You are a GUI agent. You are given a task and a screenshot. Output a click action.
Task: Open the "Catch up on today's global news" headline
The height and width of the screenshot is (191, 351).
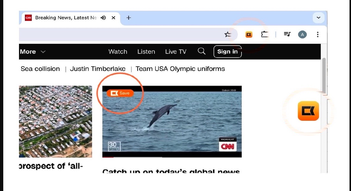click(171, 171)
